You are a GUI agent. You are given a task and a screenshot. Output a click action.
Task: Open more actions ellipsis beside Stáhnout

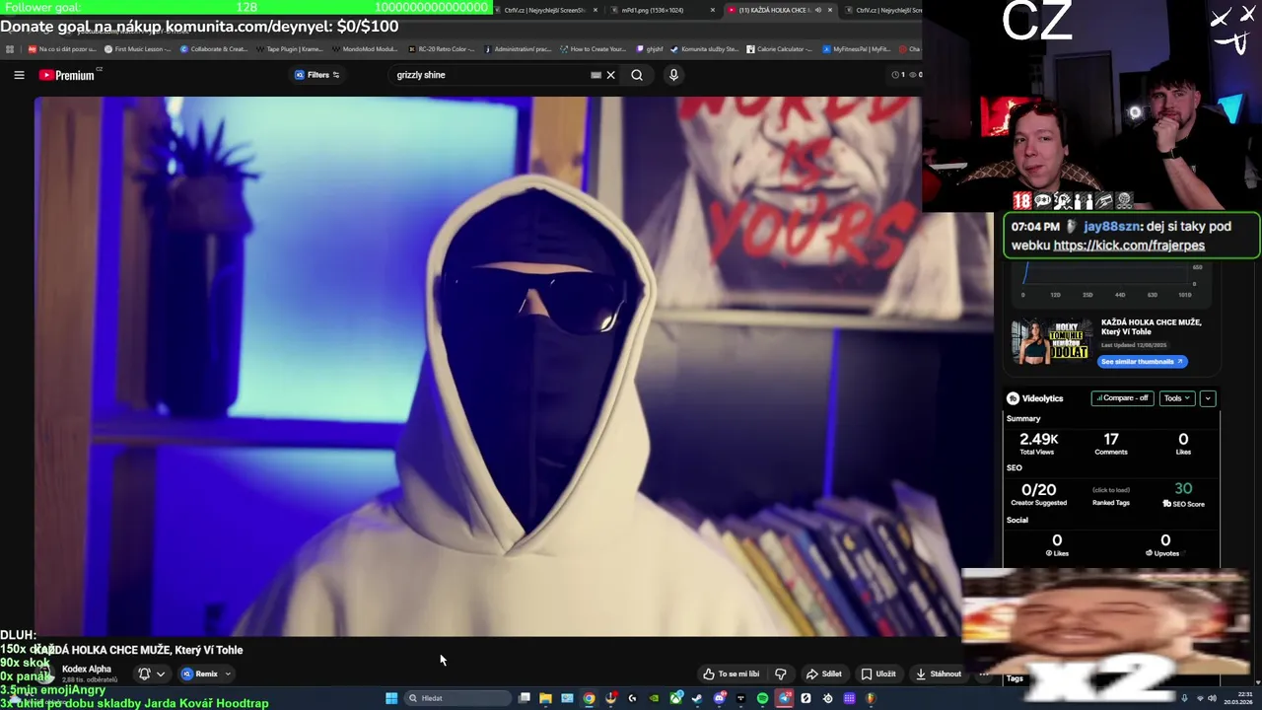click(x=984, y=674)
